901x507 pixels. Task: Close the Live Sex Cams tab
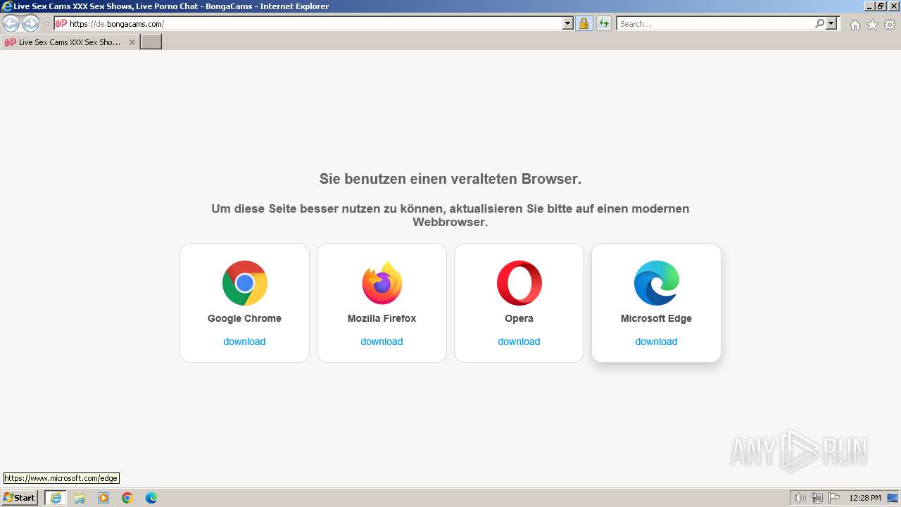click(132, 42)
